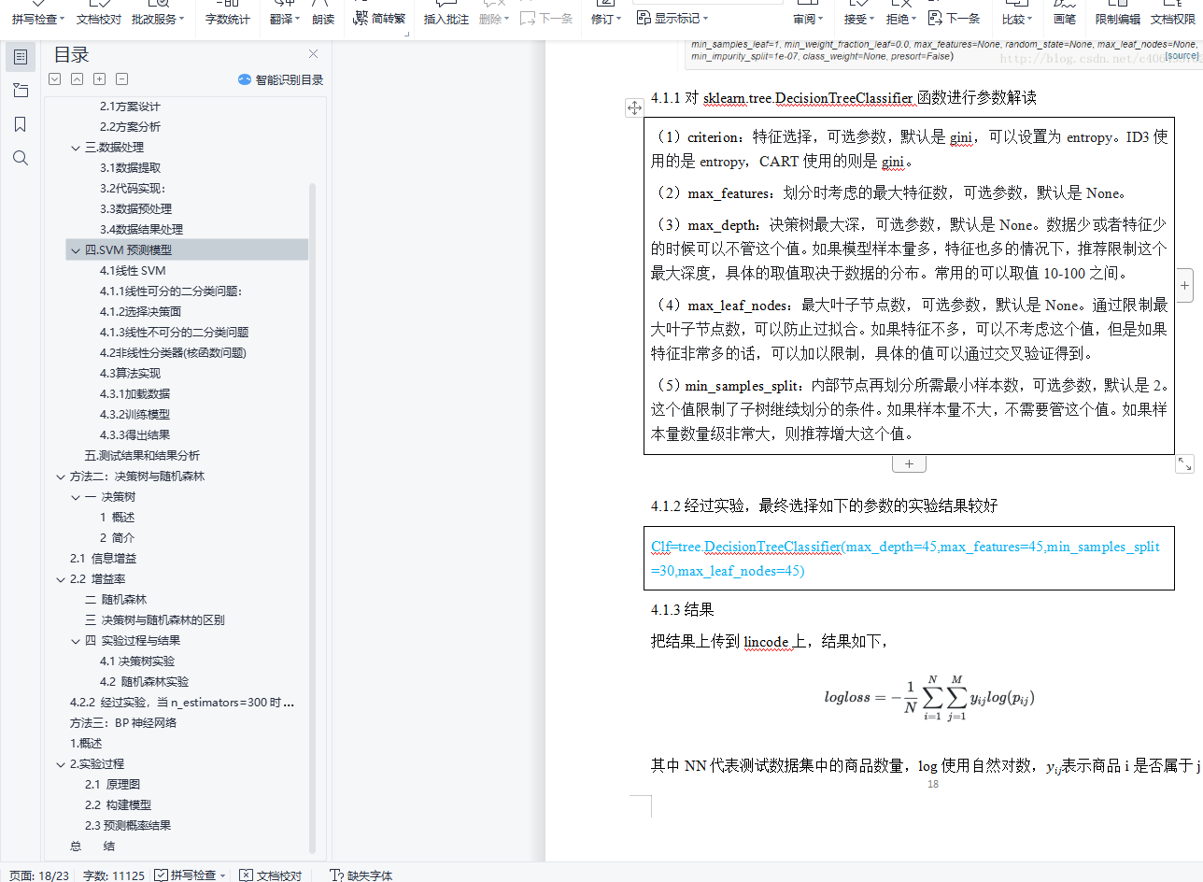Select 2.2 构建模型 in the outline

(119, 805)
